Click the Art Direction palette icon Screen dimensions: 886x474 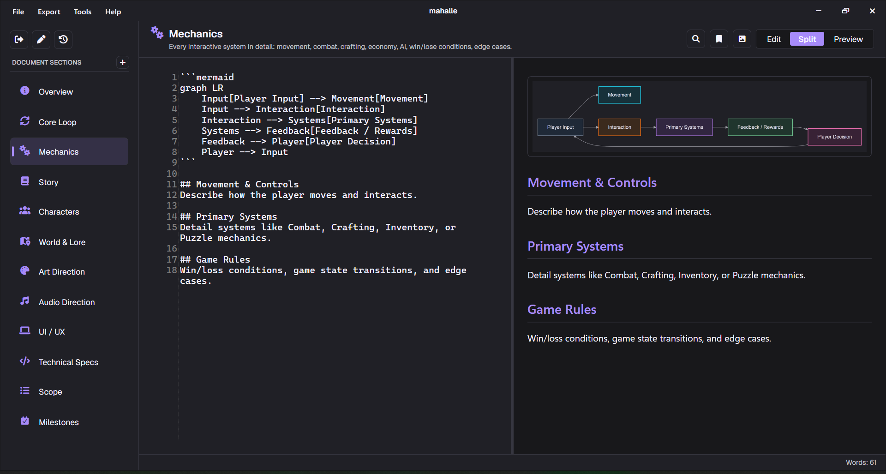(x=25, y=271)
